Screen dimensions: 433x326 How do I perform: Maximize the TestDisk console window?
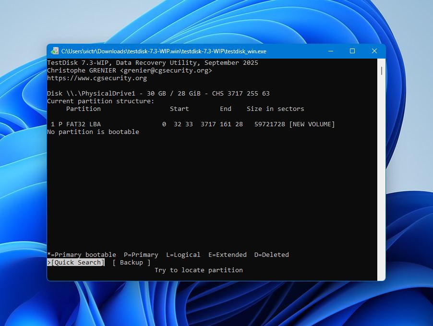pyautogui.click(x=352, y=51)
